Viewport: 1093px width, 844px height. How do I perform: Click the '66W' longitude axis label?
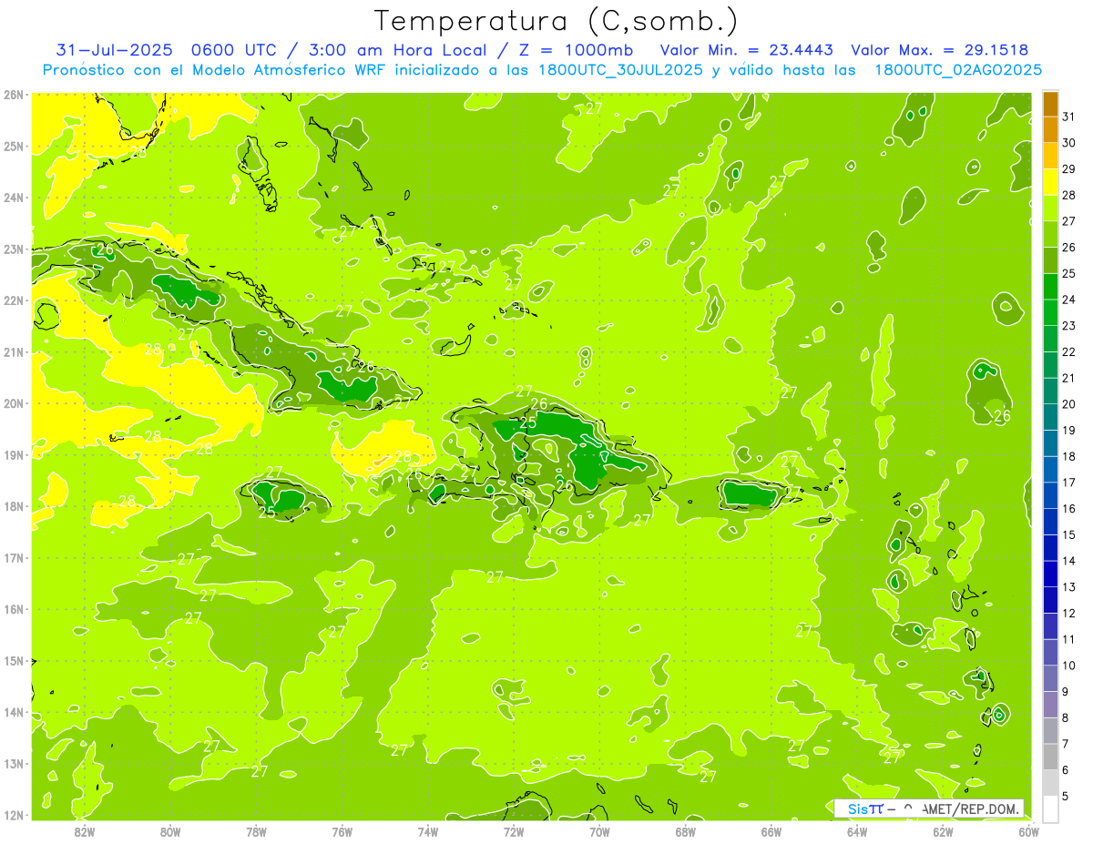tap(771, 831)
